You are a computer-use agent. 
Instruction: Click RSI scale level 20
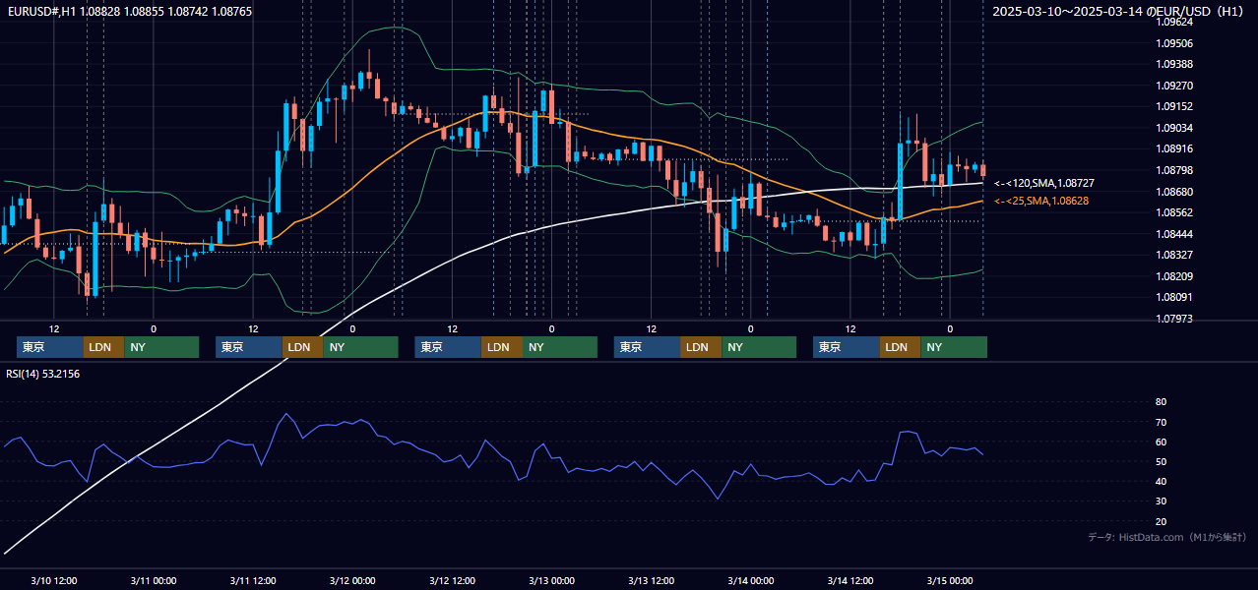pos(1161,521)
